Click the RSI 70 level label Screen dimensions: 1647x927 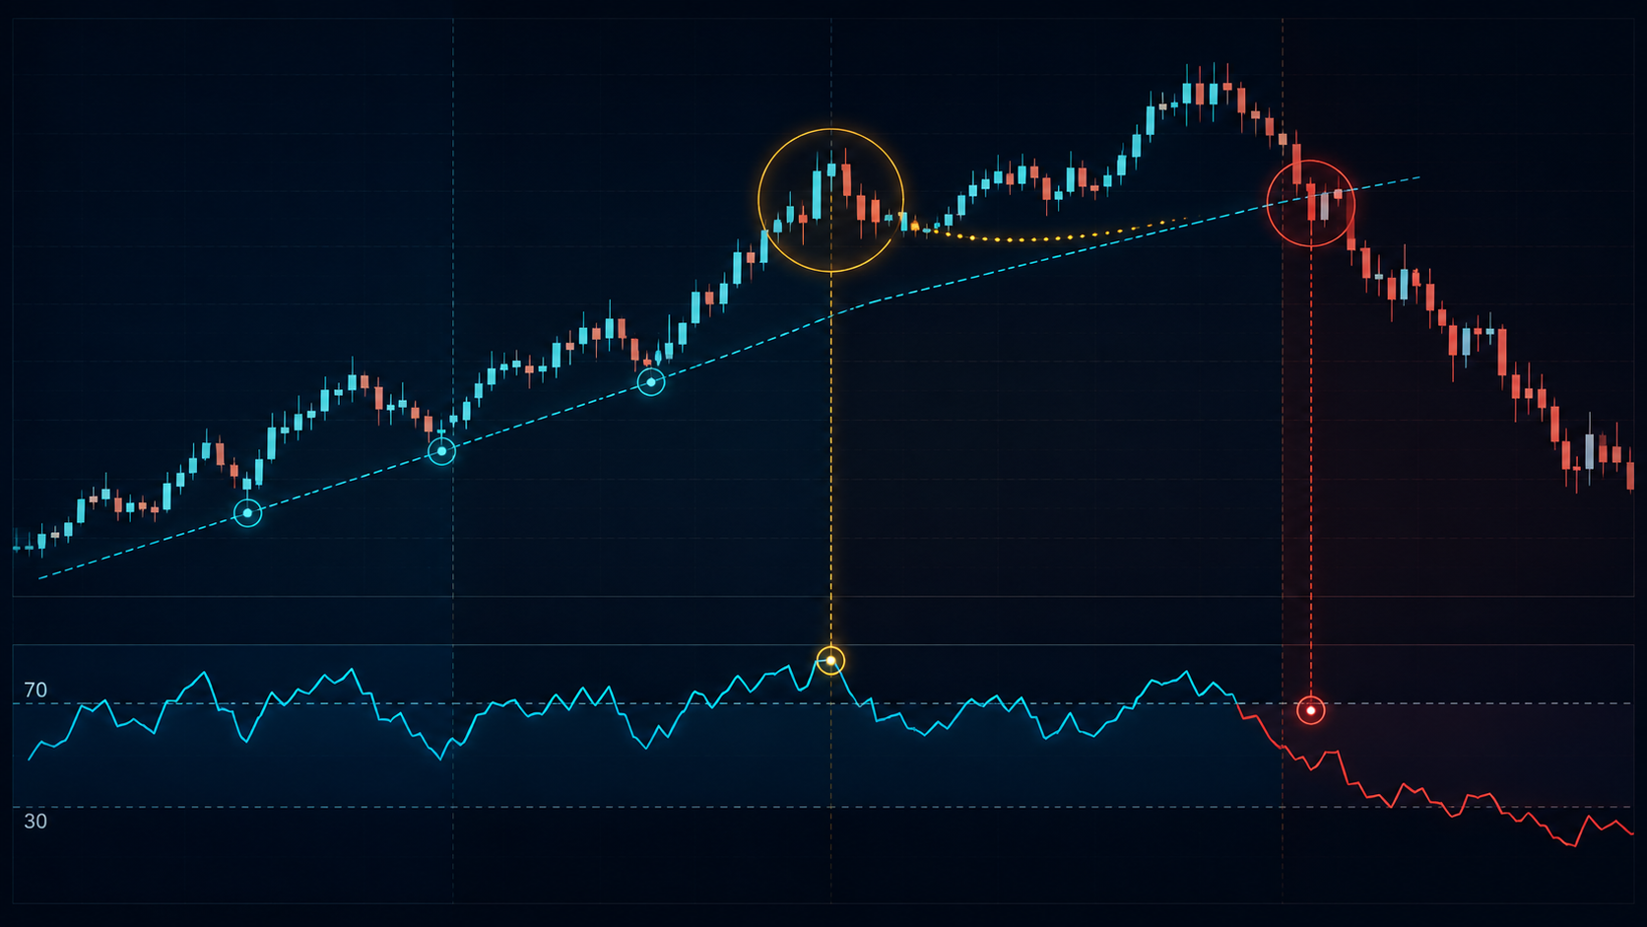(35, 691)
